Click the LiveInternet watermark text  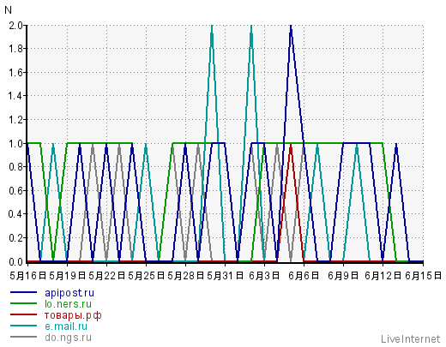[411, 339]
